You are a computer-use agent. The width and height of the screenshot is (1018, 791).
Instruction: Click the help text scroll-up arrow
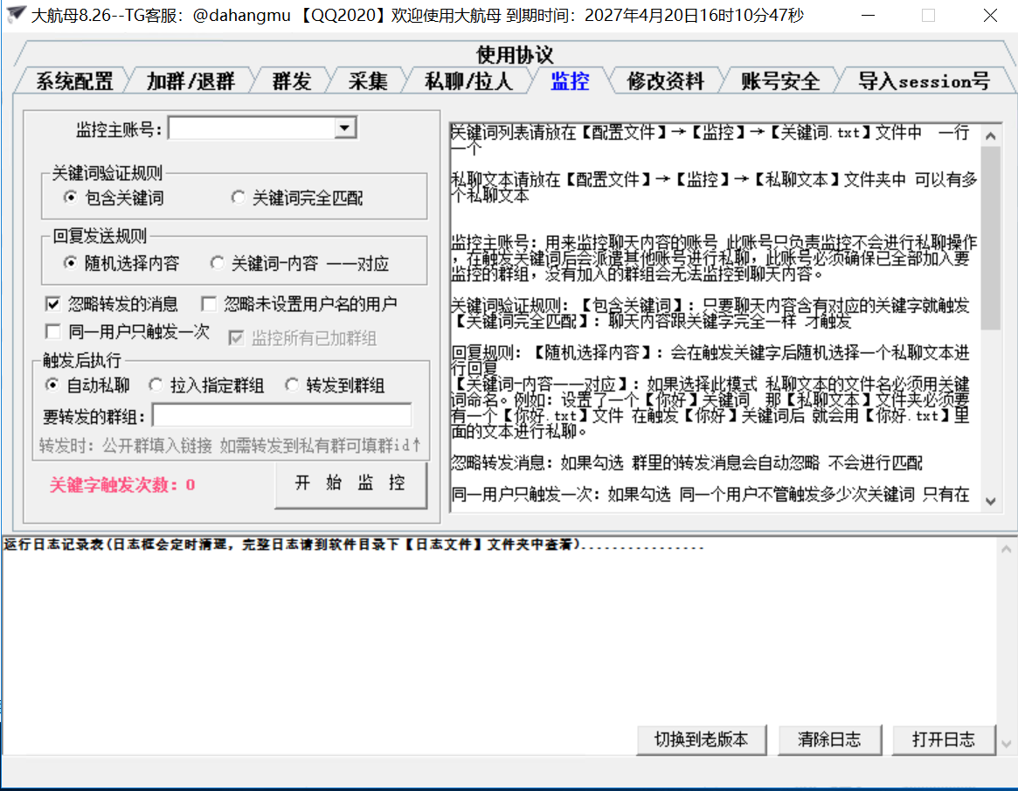click(990, 135)
